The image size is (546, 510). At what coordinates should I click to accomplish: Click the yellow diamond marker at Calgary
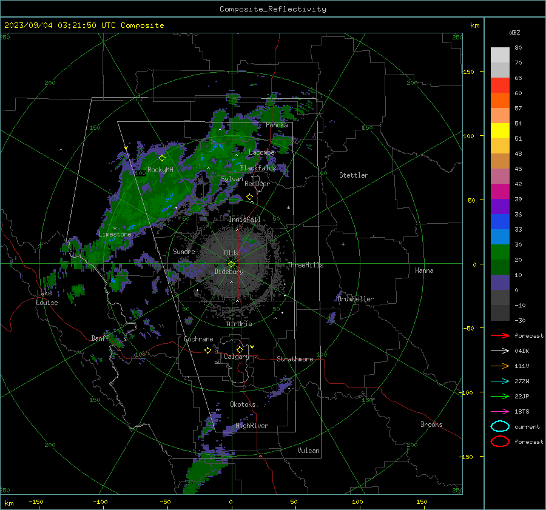point(240,349)
